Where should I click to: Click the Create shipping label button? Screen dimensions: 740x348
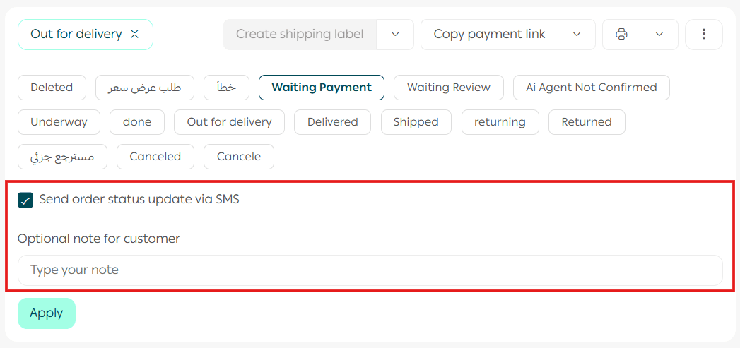300,34
